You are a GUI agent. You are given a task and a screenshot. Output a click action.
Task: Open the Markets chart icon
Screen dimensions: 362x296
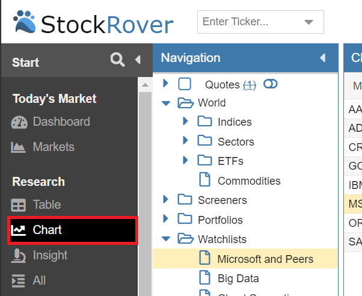[x=18, y=147]
